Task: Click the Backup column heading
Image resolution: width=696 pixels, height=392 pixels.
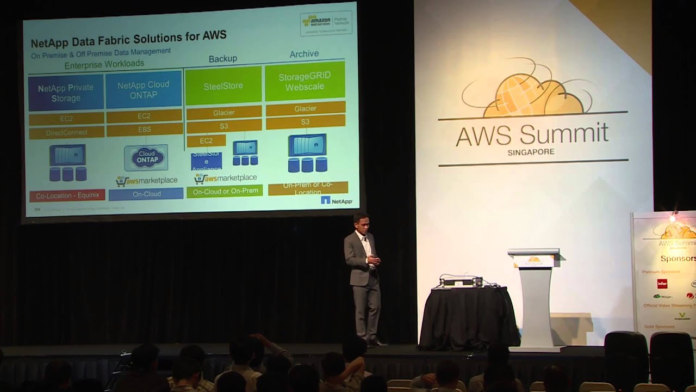Action: click(x=223, y=59)
